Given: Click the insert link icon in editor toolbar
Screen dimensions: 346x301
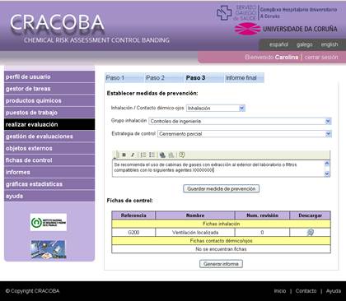Looking at the screenshot, I should click(x=162, y=155).
